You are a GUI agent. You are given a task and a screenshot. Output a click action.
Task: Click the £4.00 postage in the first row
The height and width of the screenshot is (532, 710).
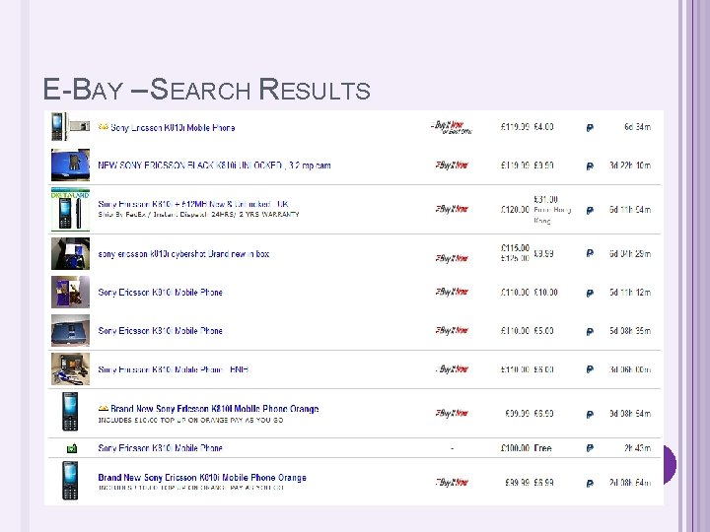click(x=543, y=127)
